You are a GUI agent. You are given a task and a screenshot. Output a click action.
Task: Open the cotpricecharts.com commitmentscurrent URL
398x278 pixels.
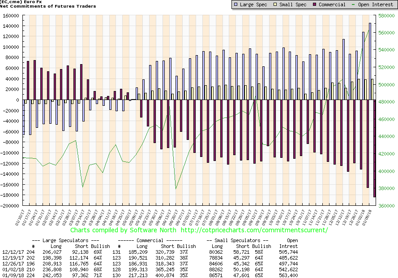click(254, 230)
